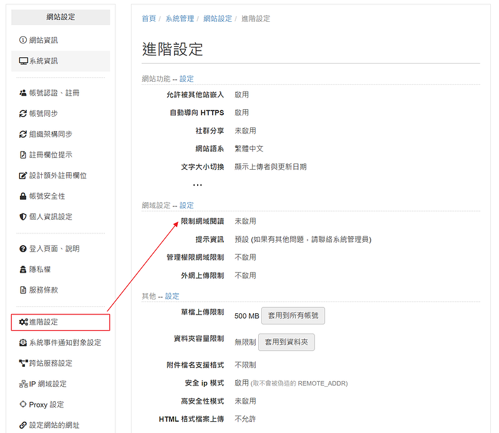The image size is (499, 433).
Task: Click the lock icon beside 帳號安全性
Action: [x=23, y=196]
